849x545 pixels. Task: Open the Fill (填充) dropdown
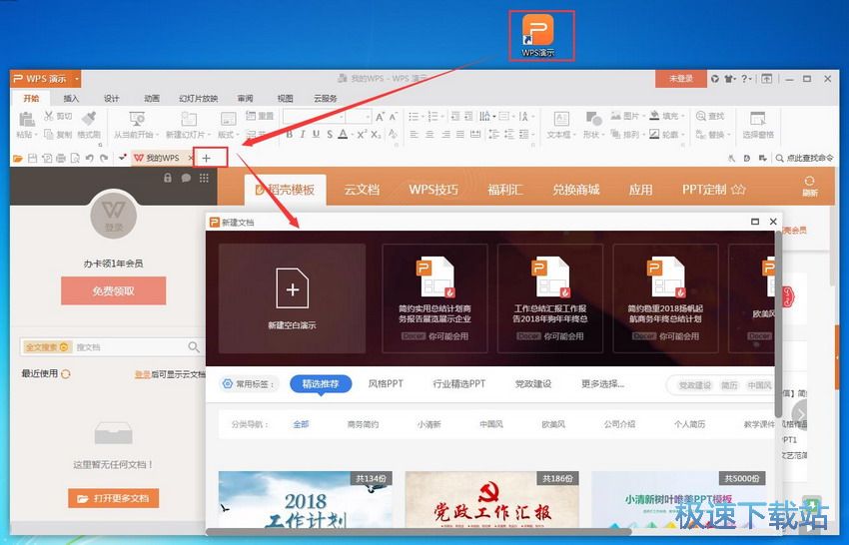tap(666, 116)
